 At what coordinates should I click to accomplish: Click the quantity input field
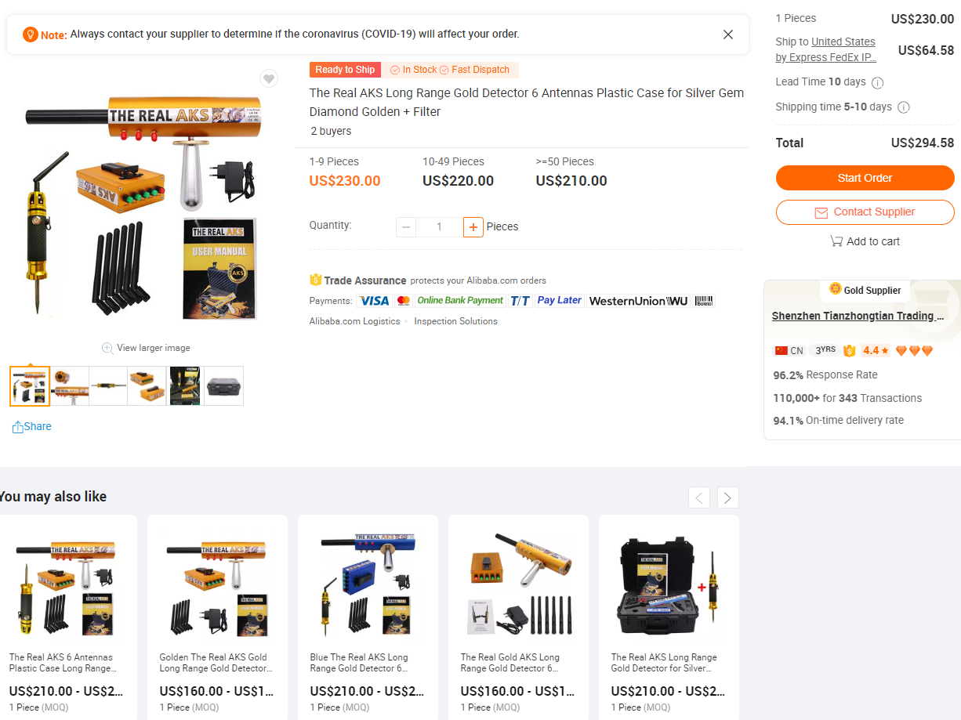point(439,227)
